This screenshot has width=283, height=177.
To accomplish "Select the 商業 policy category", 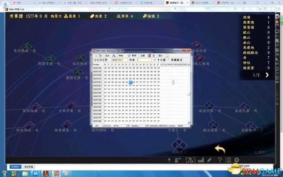I will (98, 16).
